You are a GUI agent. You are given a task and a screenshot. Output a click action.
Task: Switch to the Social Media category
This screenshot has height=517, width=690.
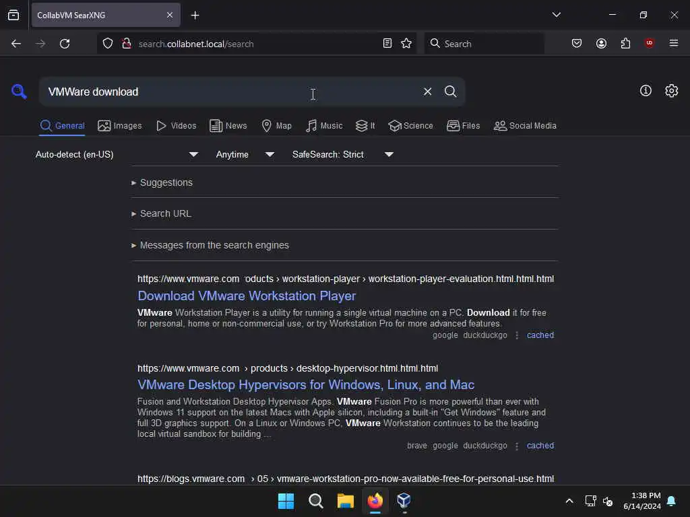tap(524, 126)
